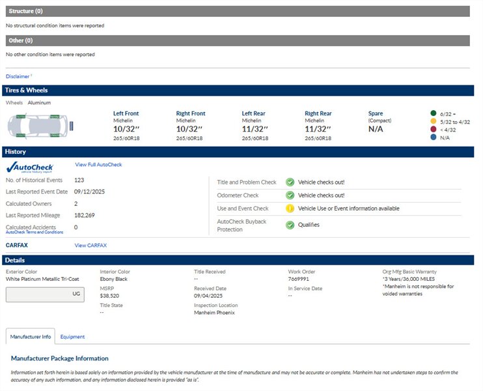Click the yellow 5/32 to 4/32 legend dot
This screenshot has width=483, height=391.
(x=434, y=122)
